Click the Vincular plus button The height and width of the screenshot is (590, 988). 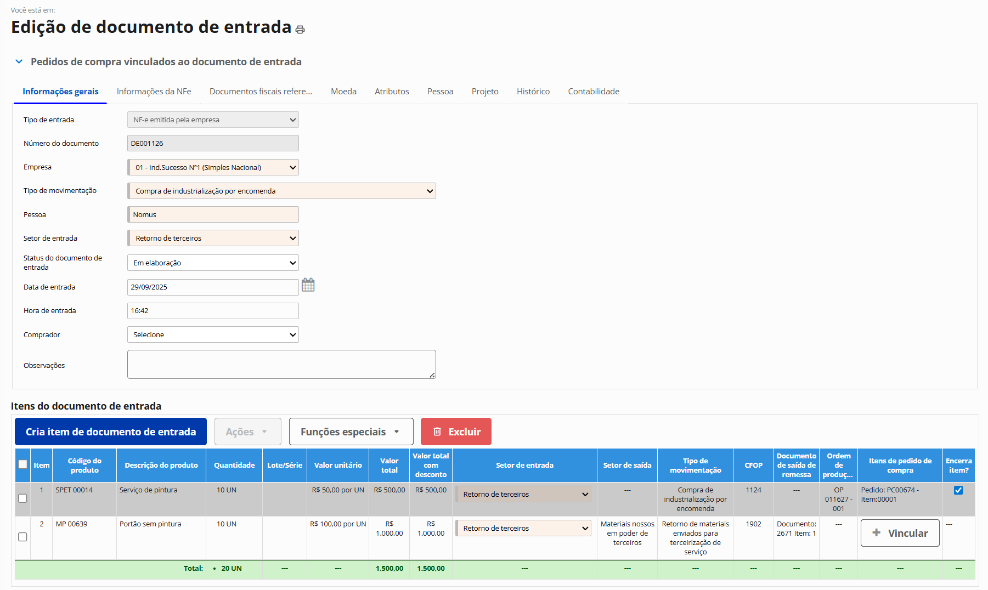(x=900, y=533)
